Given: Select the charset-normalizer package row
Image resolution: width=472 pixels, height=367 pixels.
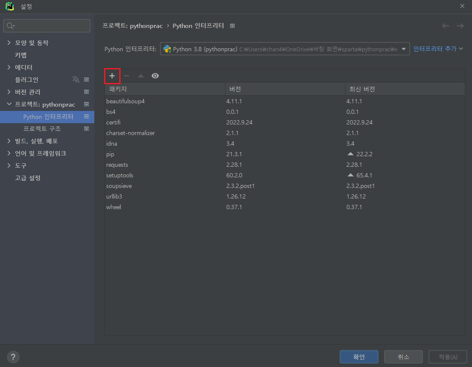Looking at the screenshot, I should tap(285, 133).
